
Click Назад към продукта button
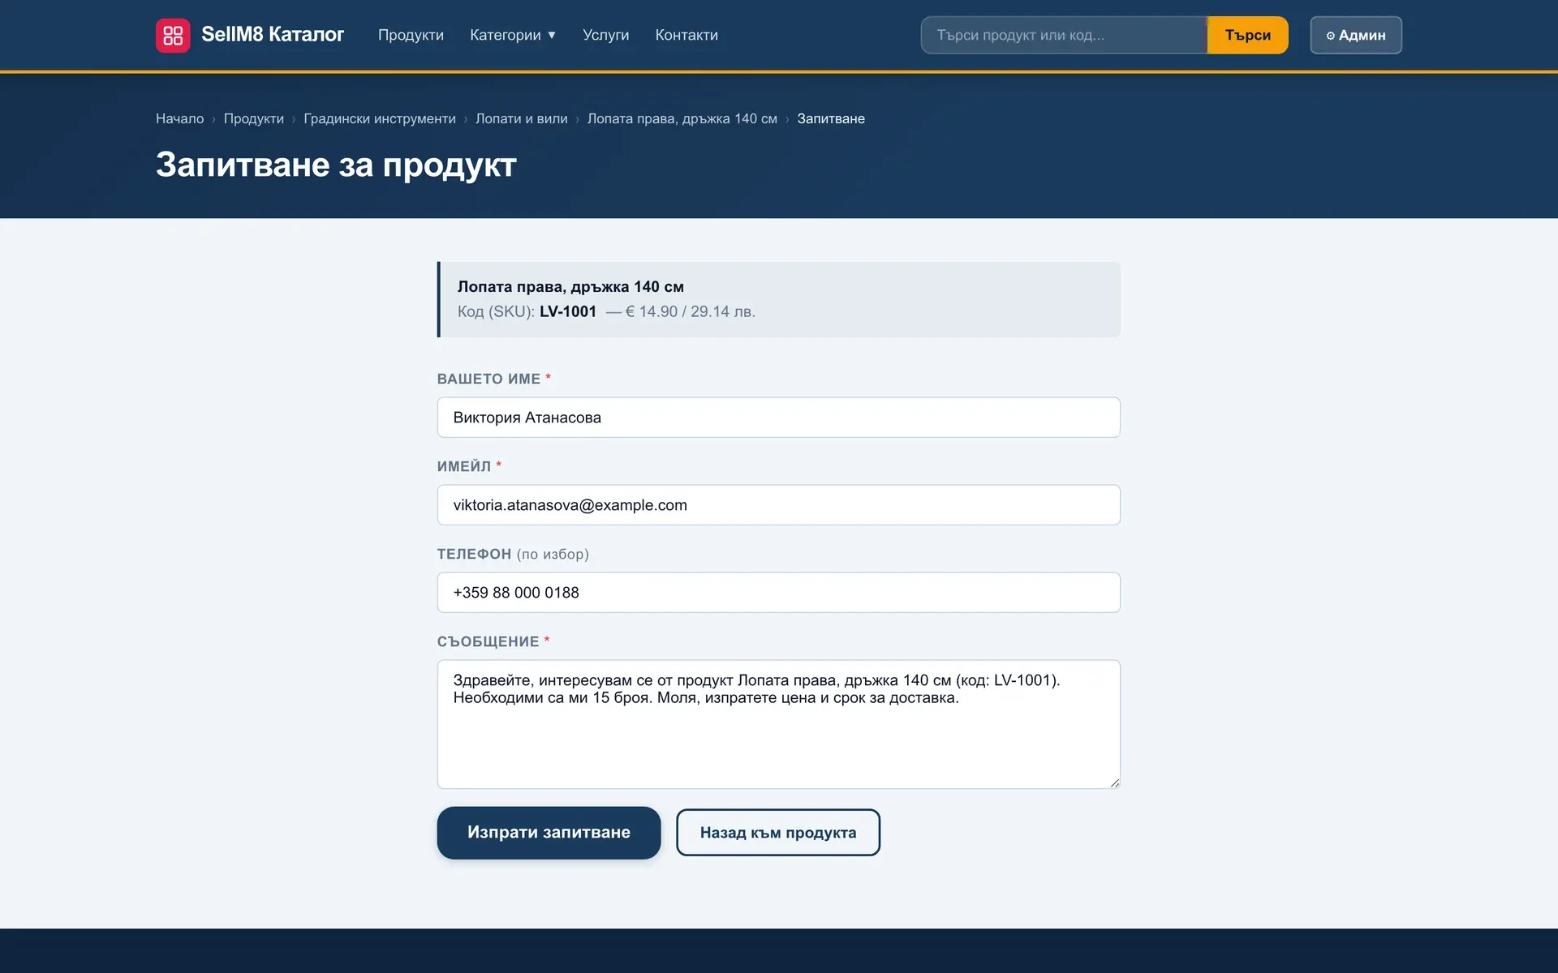[778, 833]
